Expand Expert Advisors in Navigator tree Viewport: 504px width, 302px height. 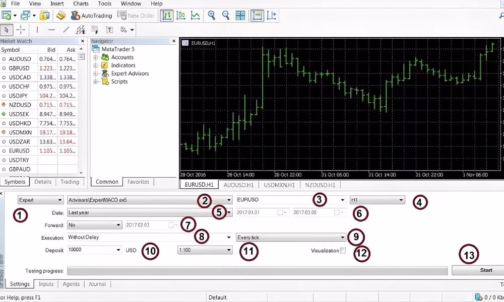tap(96, 73)
